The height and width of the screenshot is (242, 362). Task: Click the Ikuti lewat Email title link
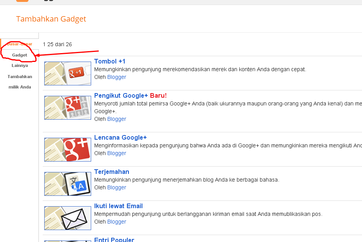pyautogui.click(x=118, y=206)
